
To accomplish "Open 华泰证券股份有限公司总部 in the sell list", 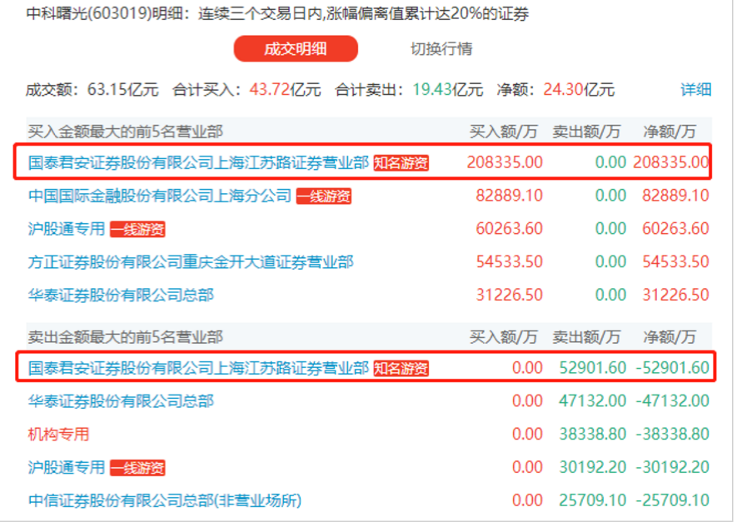I will [x=121, y=401].
